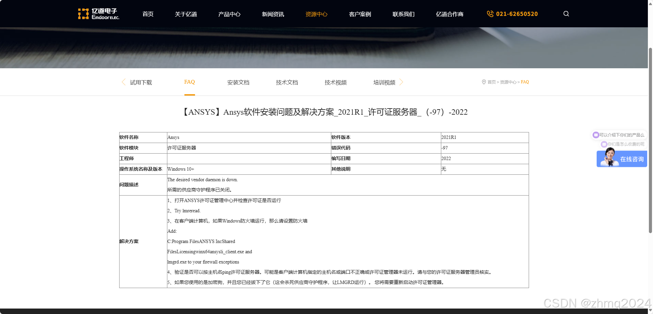Viewport: 653px width, 314px height.
Task: Click the right arrow after 培训视频
Action: pos(401,82)
